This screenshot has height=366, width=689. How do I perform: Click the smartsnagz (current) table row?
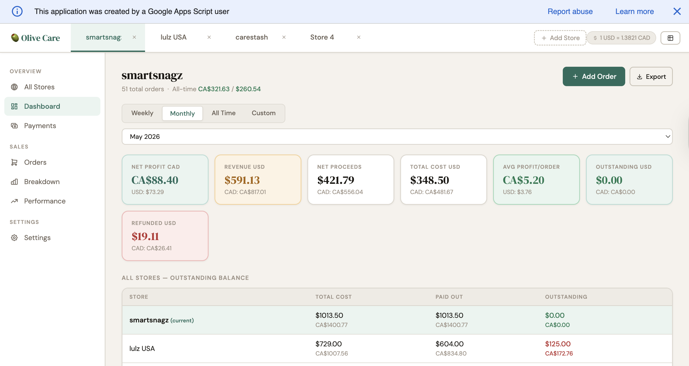coord(397,320)
